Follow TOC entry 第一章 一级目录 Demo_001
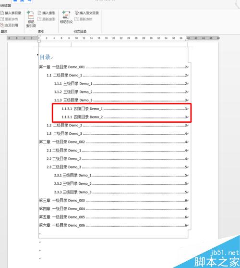This screenshot has width=240, height=268. (x=114, y=67)
